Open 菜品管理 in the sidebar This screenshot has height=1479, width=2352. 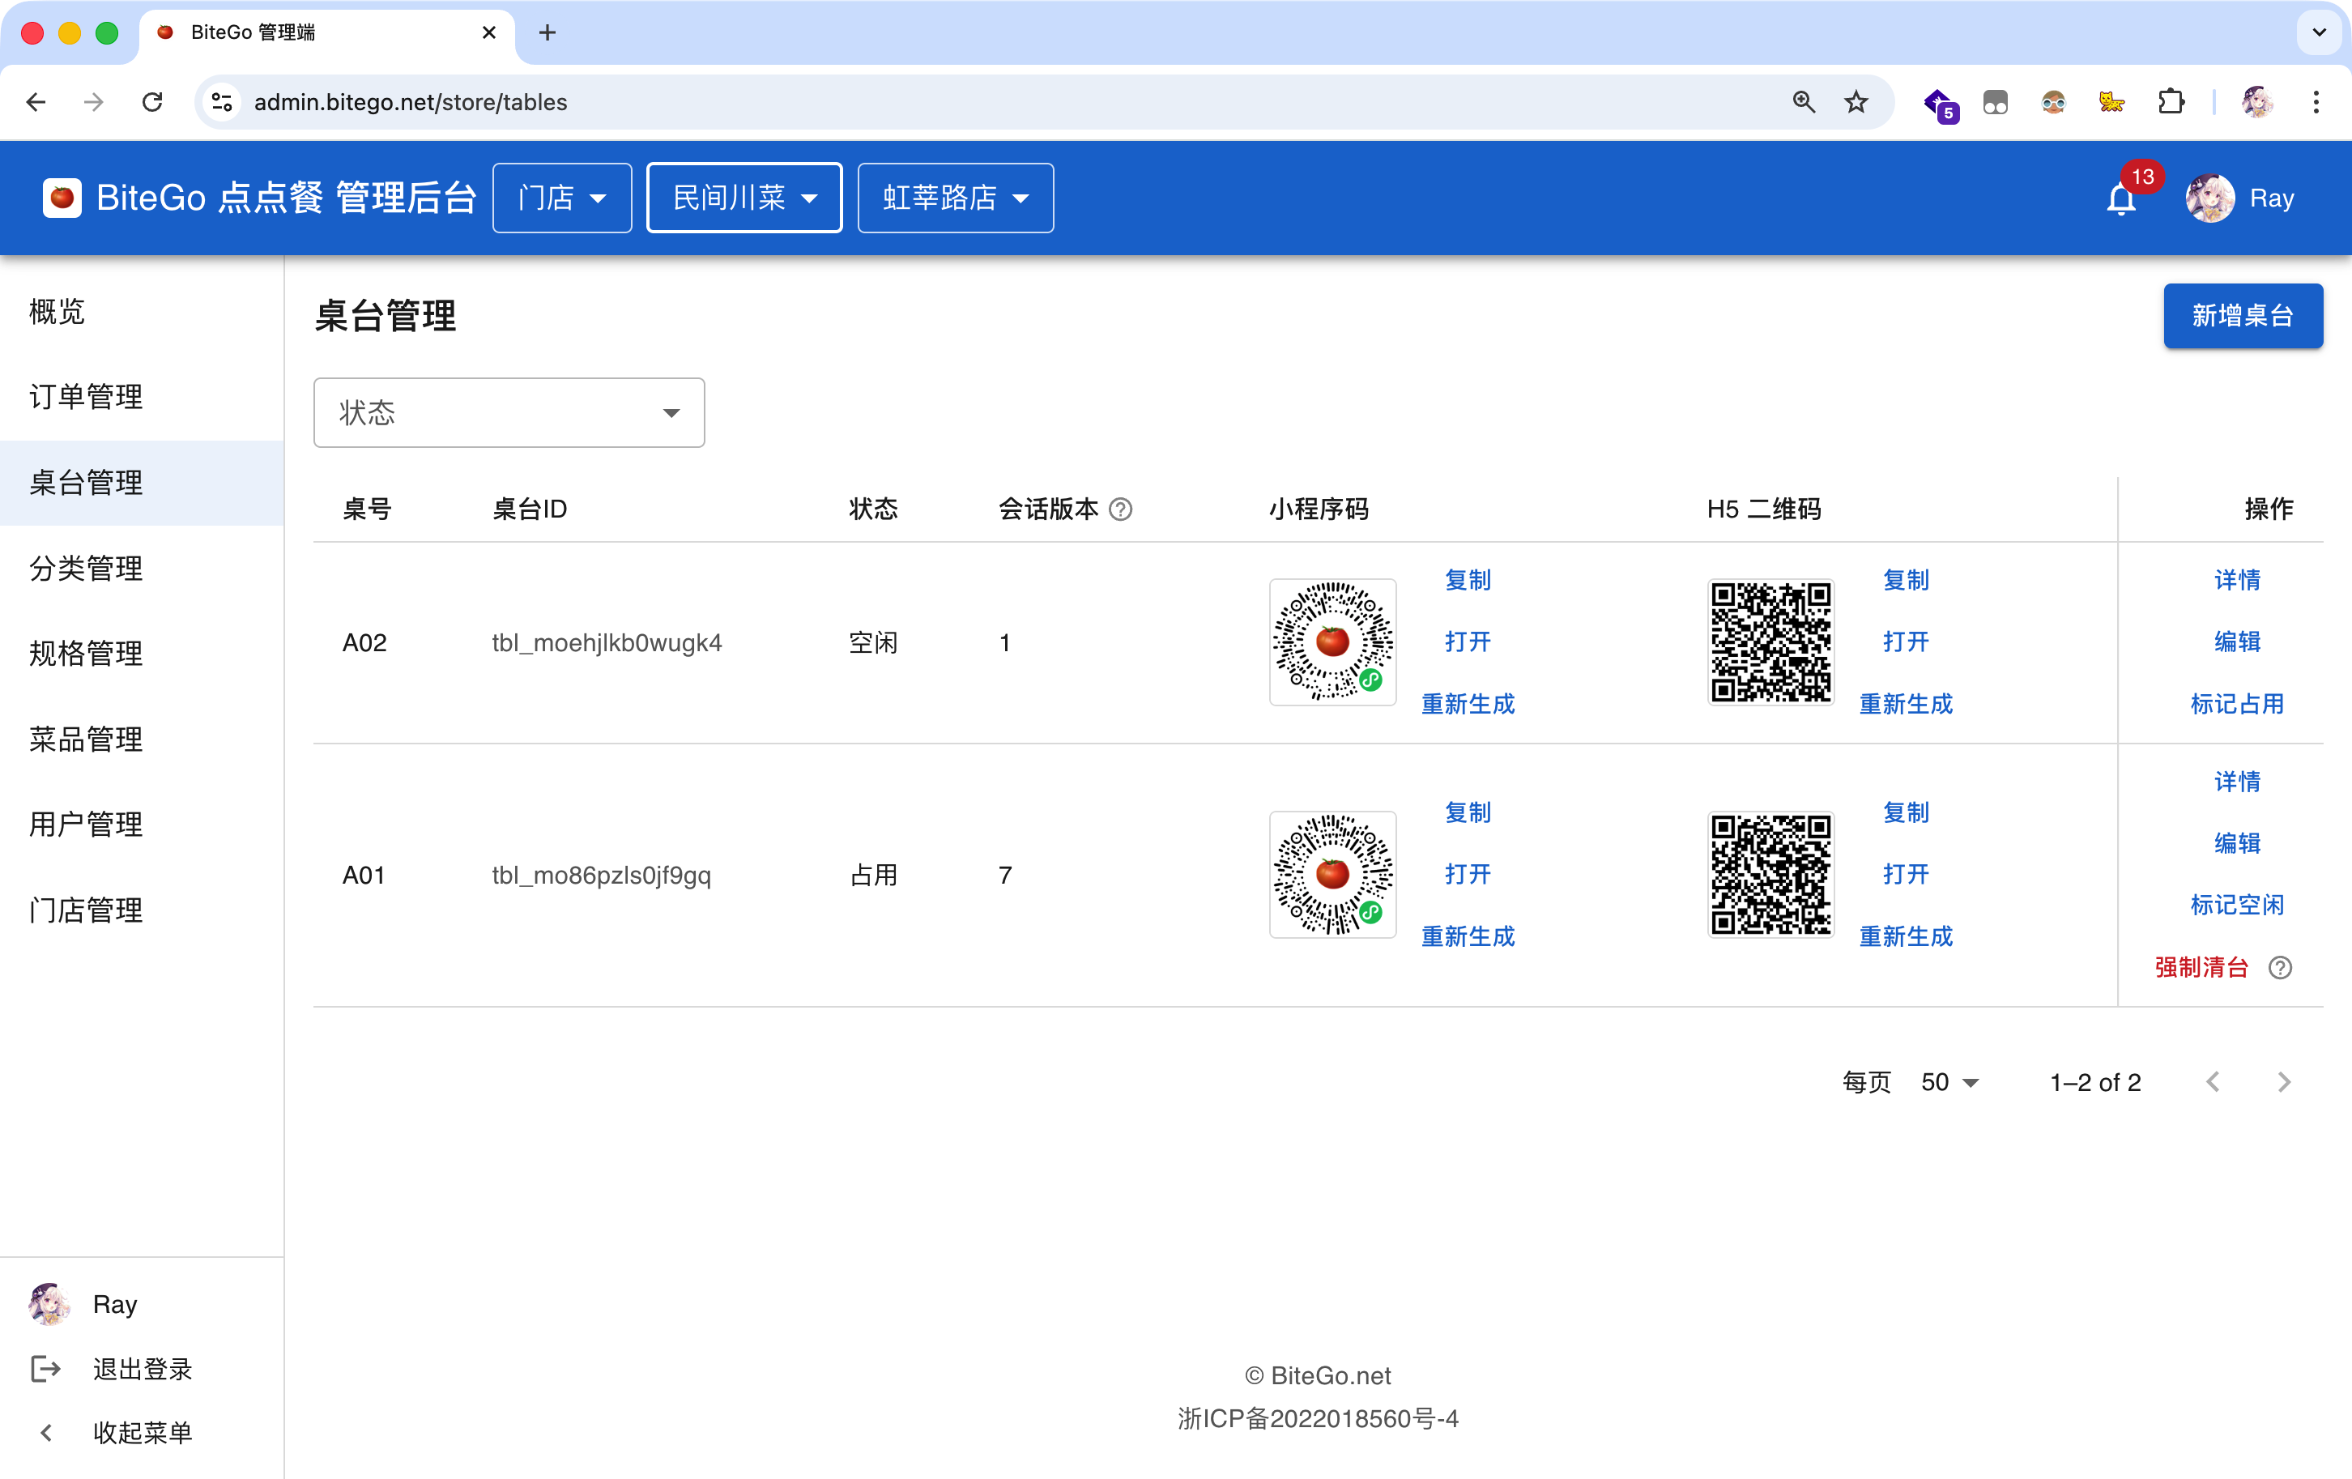tap(142, 739)
